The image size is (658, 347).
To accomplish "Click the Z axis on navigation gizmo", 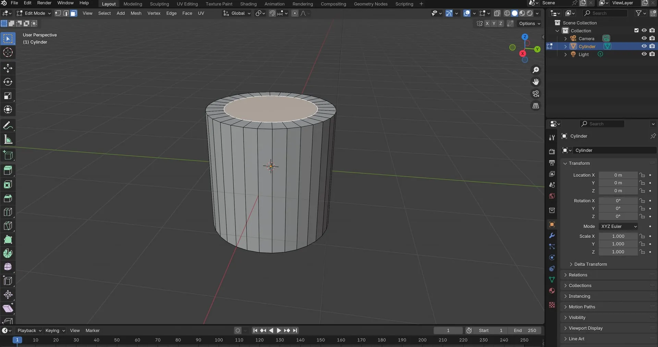I will tap(525, 37).
